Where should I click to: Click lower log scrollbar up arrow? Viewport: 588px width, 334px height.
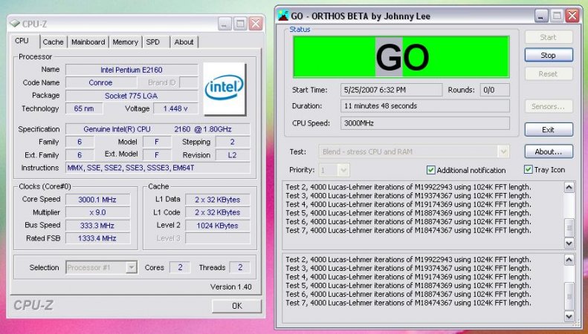[569, 260]
